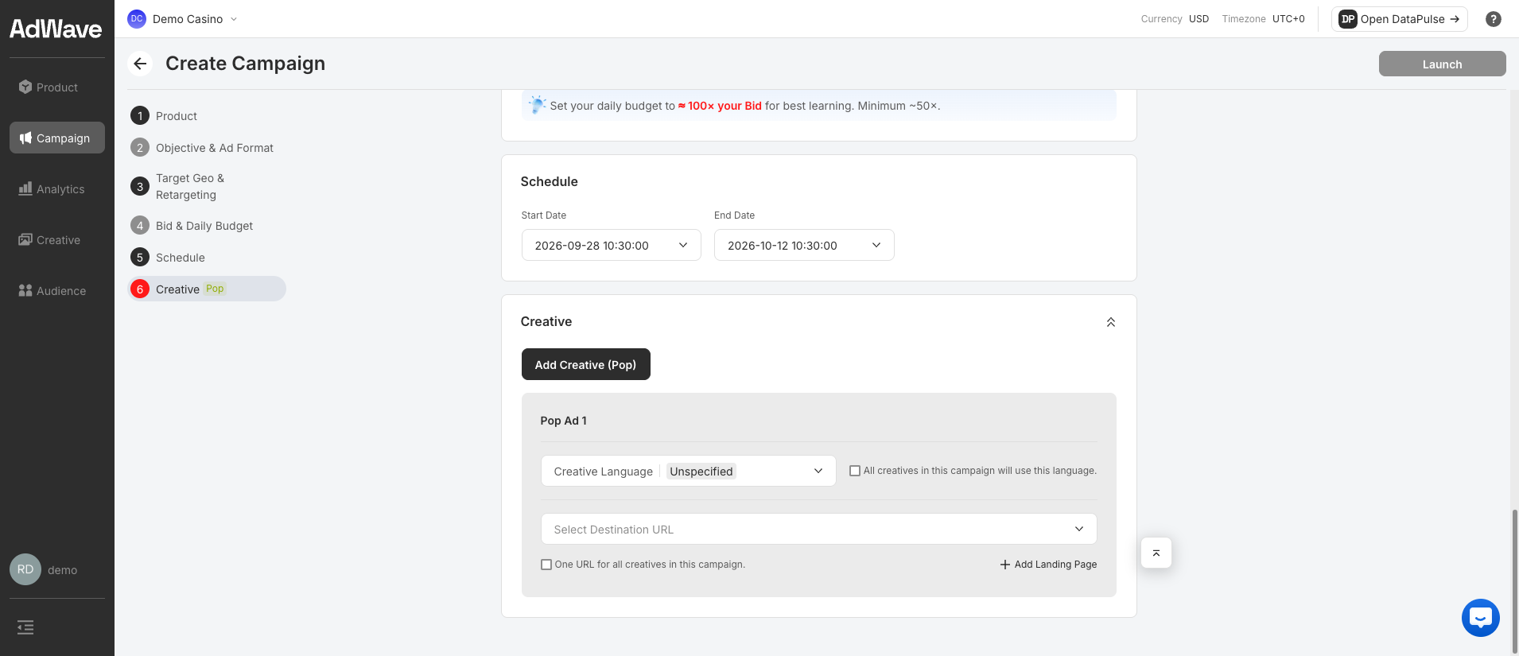Click the scroll-to-top button
This screenshot has height=656, width=1519.
(x=1156, y=553)
